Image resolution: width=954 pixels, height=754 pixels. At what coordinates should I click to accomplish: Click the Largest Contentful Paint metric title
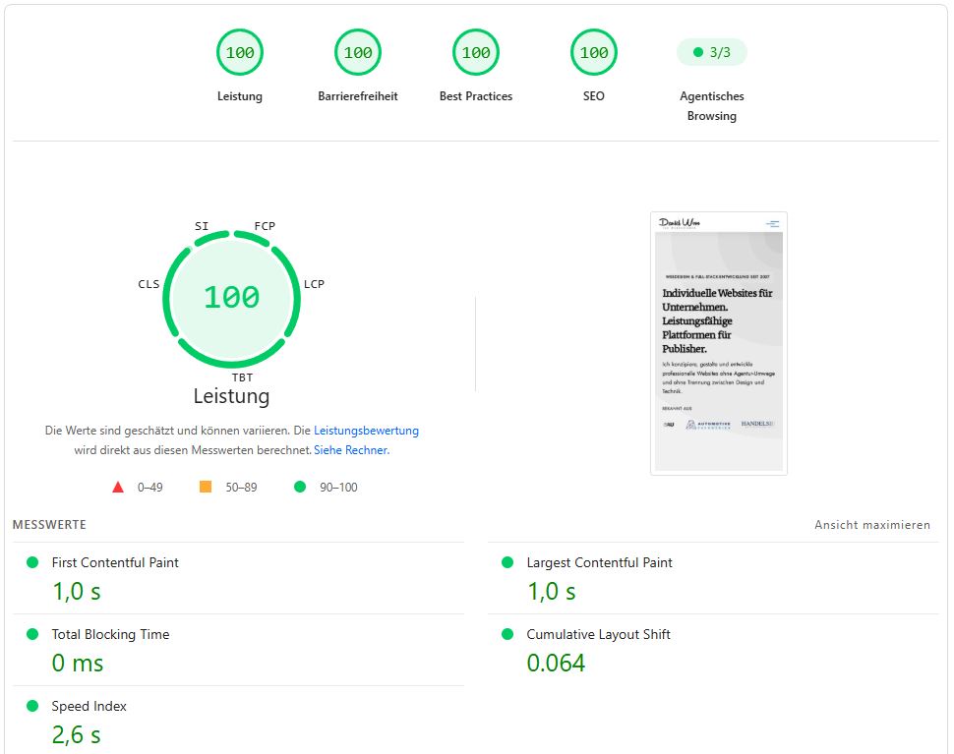tap(599, 562)
